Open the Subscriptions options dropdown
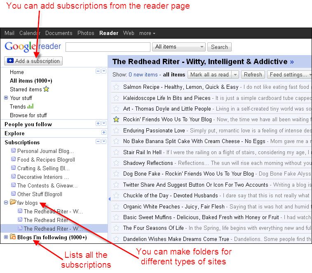This screenshot has height=273, width=312. point(104,141)
